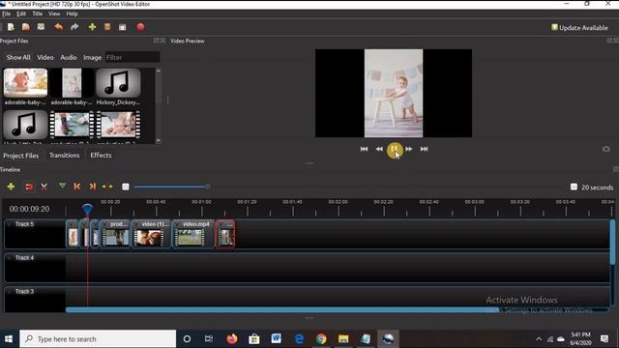Filter project files by Image
Viewport: 619px width, 348px height.
pos(93,58)
